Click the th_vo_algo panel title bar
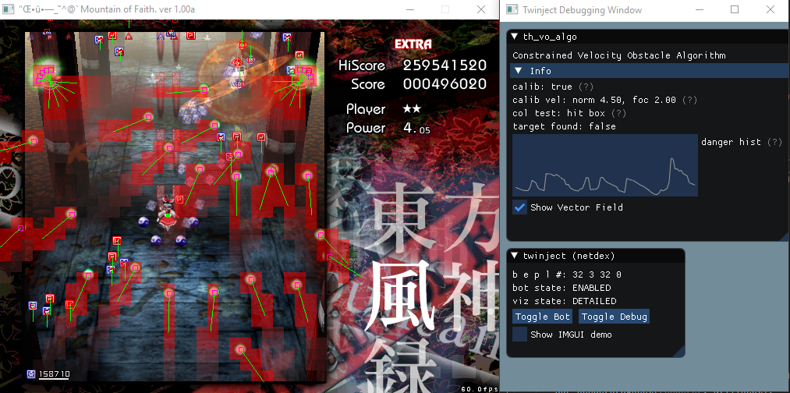The image size is (790, 393). [x=647, y=37]
